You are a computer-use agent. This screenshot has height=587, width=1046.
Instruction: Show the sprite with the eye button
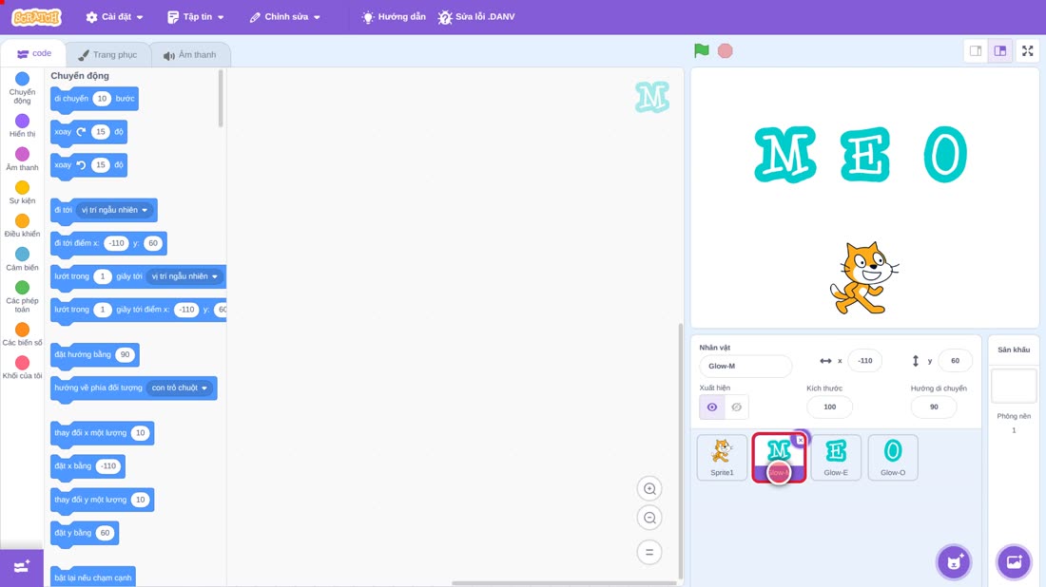(712, 407)
